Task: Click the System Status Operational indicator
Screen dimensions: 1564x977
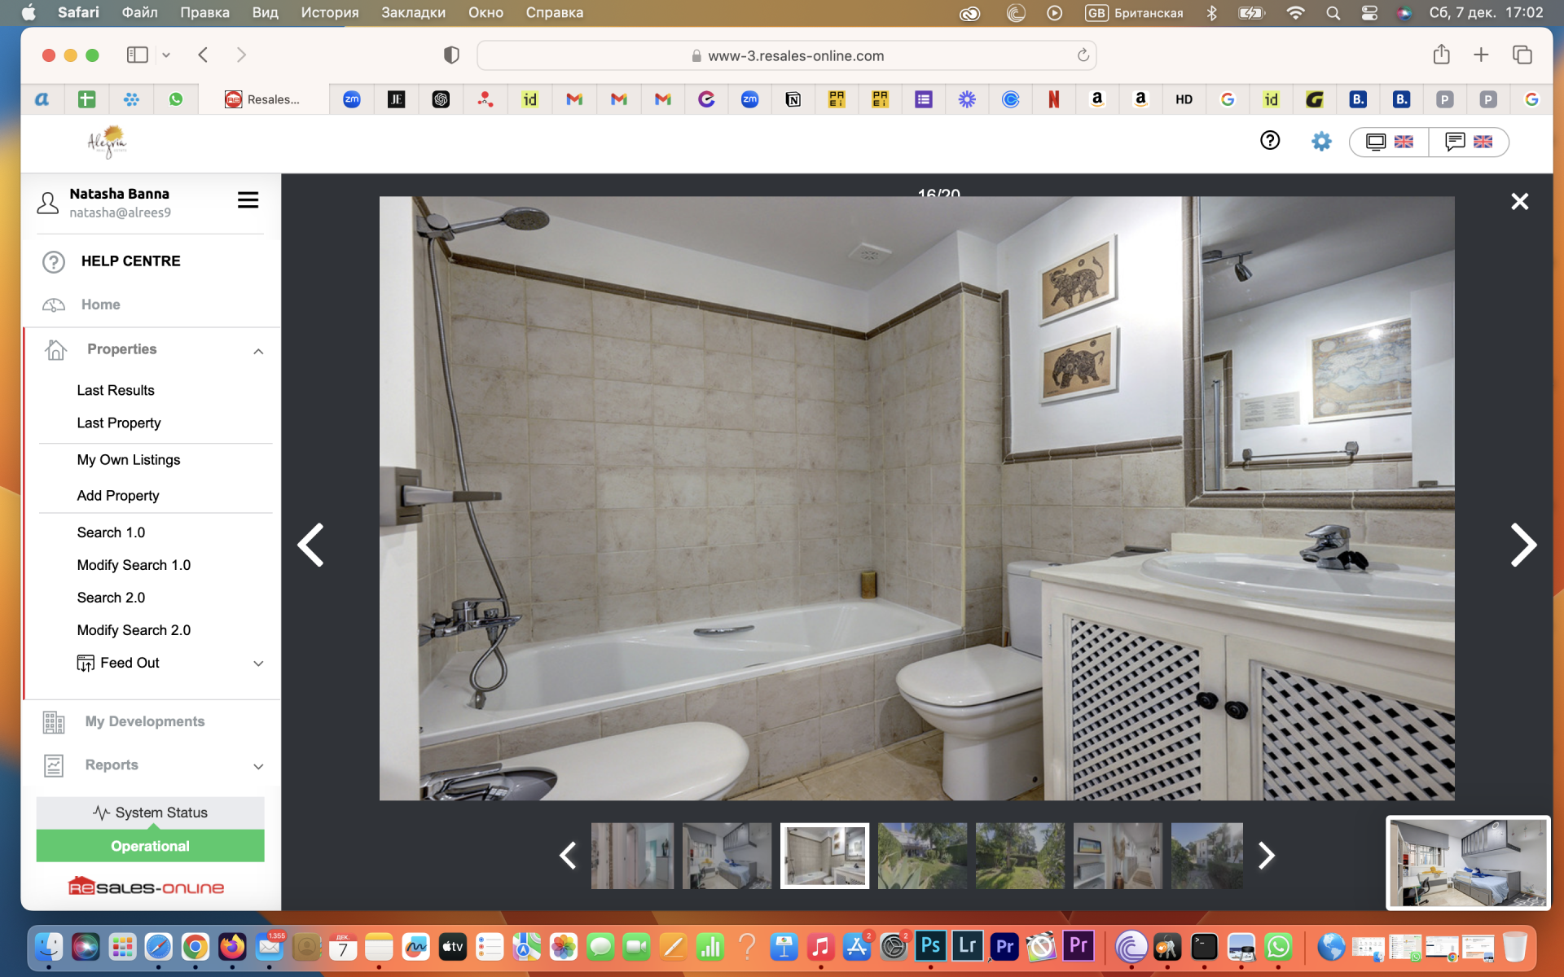Action: 150,846
